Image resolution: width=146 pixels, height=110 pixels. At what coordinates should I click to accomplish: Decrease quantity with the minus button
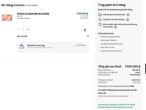(x=19, y=29)
